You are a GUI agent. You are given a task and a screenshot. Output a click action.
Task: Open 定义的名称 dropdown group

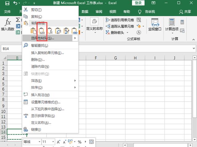[94, 26]
